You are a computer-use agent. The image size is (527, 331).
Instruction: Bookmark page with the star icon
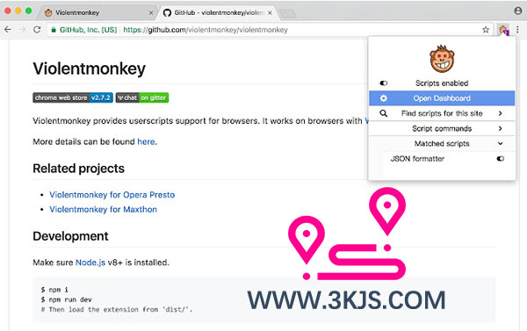pos(486,30)
